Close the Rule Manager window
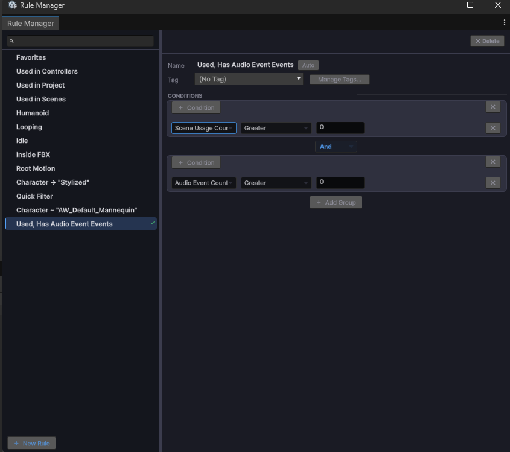Screen dimensions: 510x452 (498, 5)
